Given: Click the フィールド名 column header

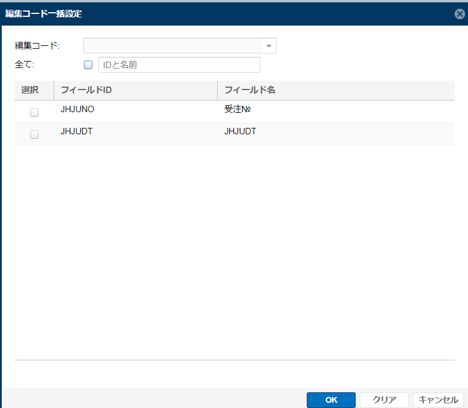Looking at the screenshot, I should point(336,90).
